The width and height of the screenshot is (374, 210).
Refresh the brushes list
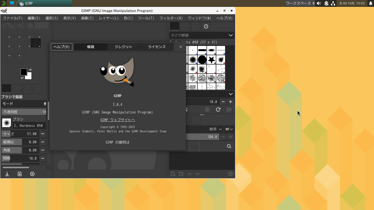coord(218,109)
